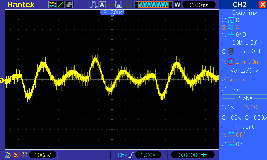267x160 pixels.
Task: Turn the 20MHz bandwidth limit off
Action: tap(241, 51)
